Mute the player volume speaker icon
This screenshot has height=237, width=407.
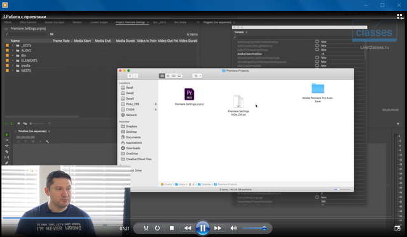233,228
